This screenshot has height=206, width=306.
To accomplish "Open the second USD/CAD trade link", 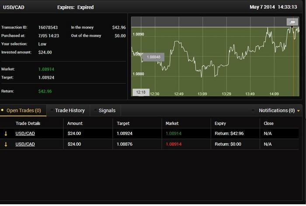I will click(25, 144).
